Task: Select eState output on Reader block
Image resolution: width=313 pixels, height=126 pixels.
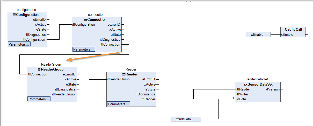Action: [x=150, y=89]
